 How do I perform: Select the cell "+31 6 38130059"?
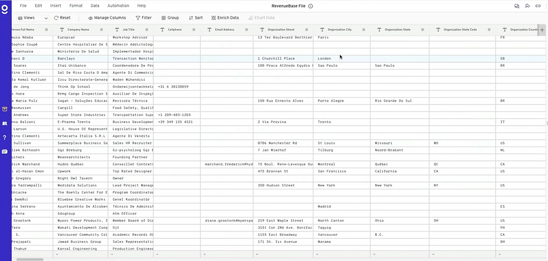[177, 87]
